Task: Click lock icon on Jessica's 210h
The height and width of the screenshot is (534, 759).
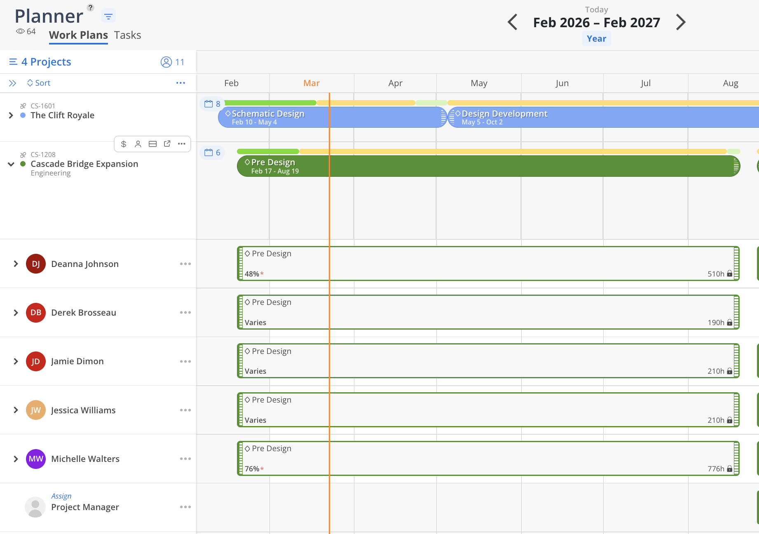Action: tap(730, 420)
